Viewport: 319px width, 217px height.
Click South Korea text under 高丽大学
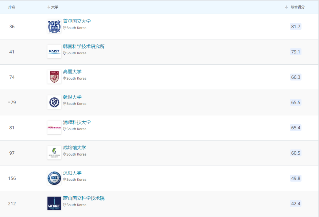pos(77,78)
